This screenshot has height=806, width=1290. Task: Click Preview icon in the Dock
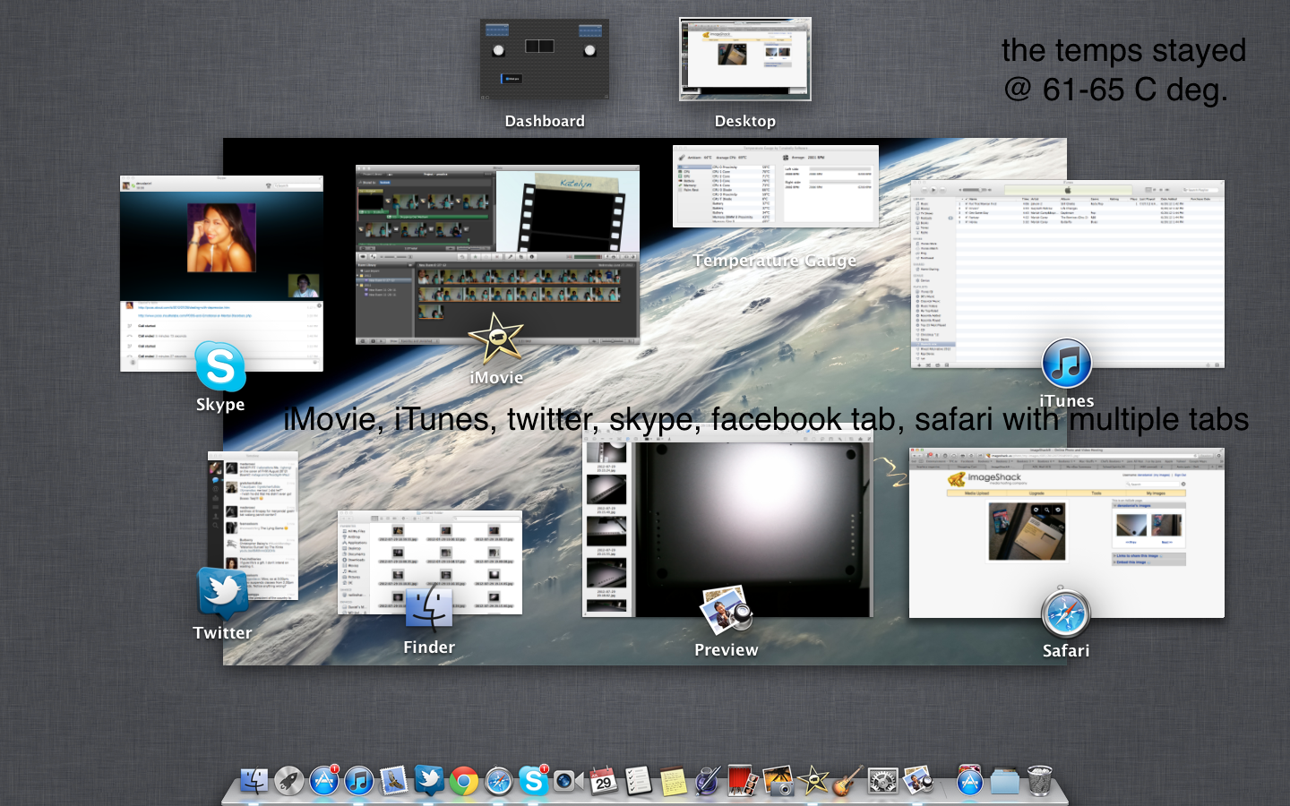(918, 781)
